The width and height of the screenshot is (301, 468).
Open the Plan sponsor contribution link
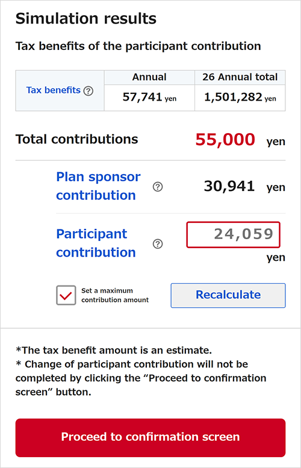[98, 186]
